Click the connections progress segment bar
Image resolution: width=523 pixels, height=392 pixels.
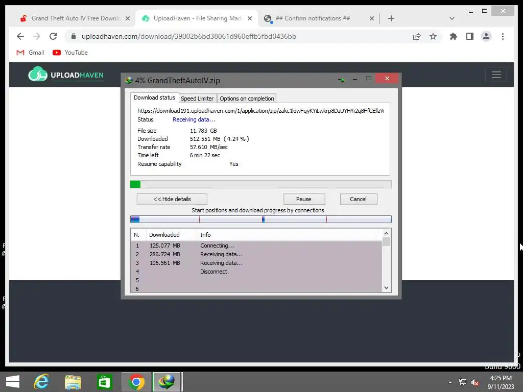[260, 219]
